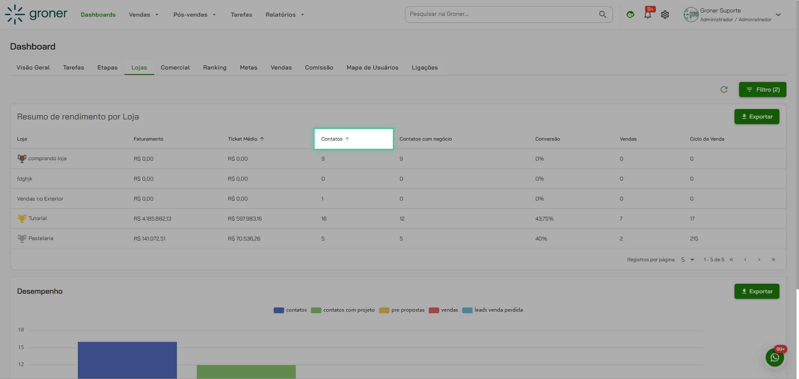The width and height of the screenshot is (799, 379).
Task: Click the blue contatos chart bar
Action: tap(127, 360)
